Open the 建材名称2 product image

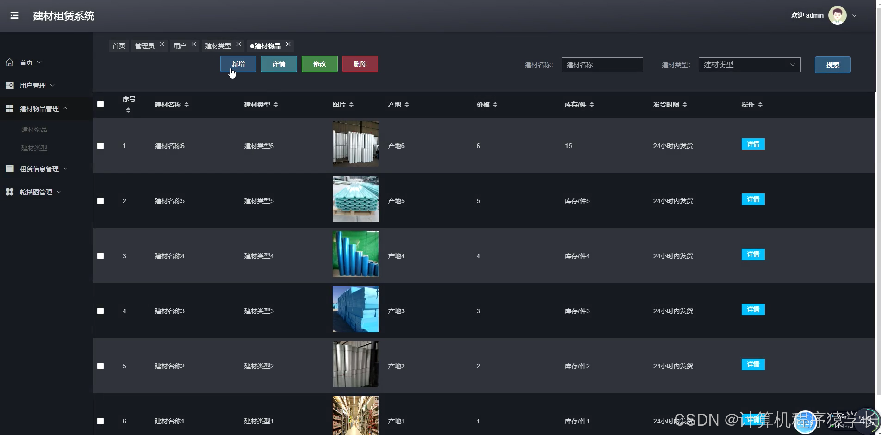click(x=356, y=364)
